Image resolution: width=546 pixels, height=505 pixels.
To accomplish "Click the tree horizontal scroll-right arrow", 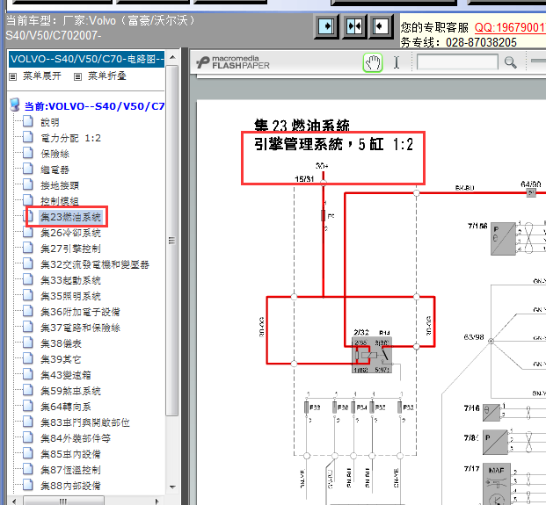I will click(x=157, y=501).
